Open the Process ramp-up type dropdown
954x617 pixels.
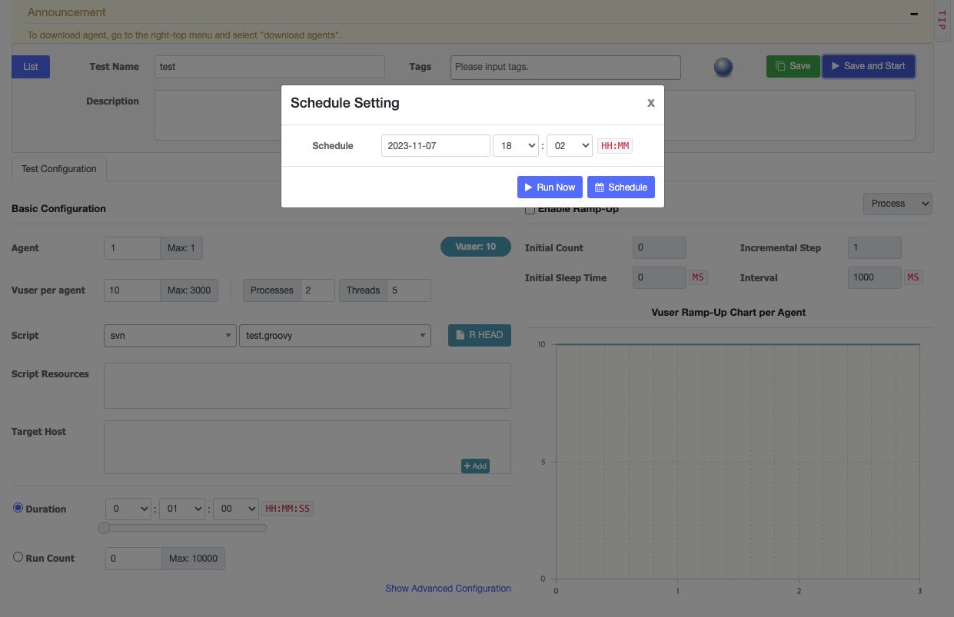(x=898, y=204)
